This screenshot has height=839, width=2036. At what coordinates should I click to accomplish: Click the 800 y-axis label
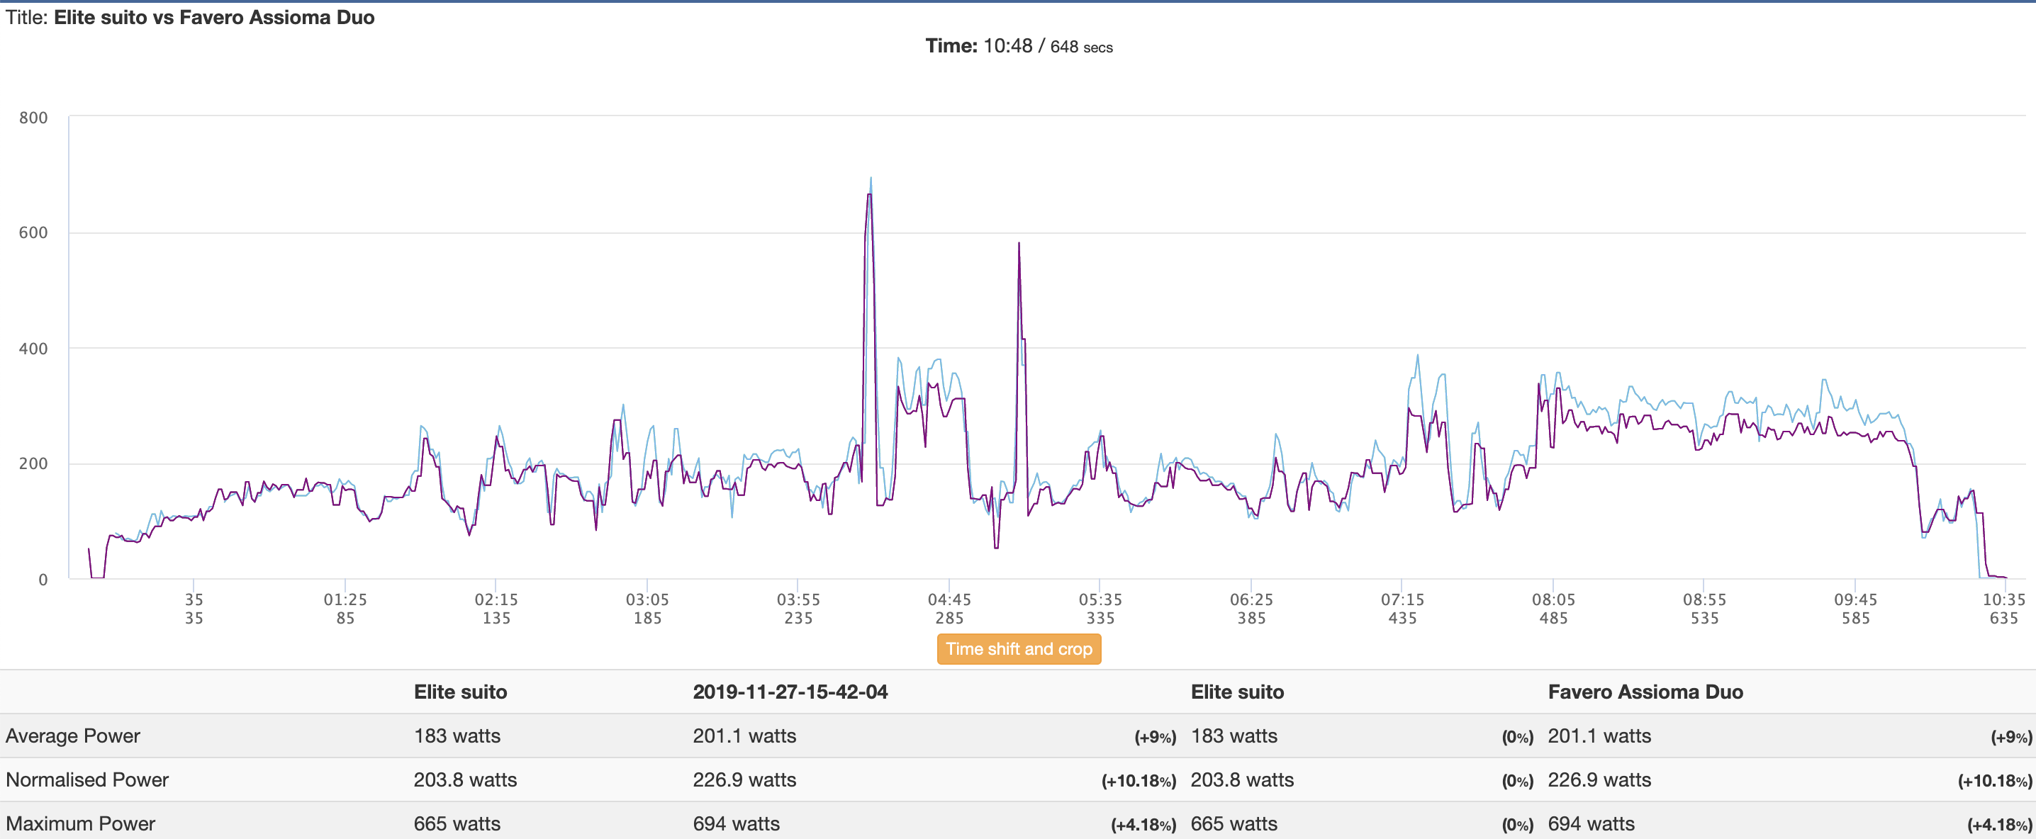point(33,118)
